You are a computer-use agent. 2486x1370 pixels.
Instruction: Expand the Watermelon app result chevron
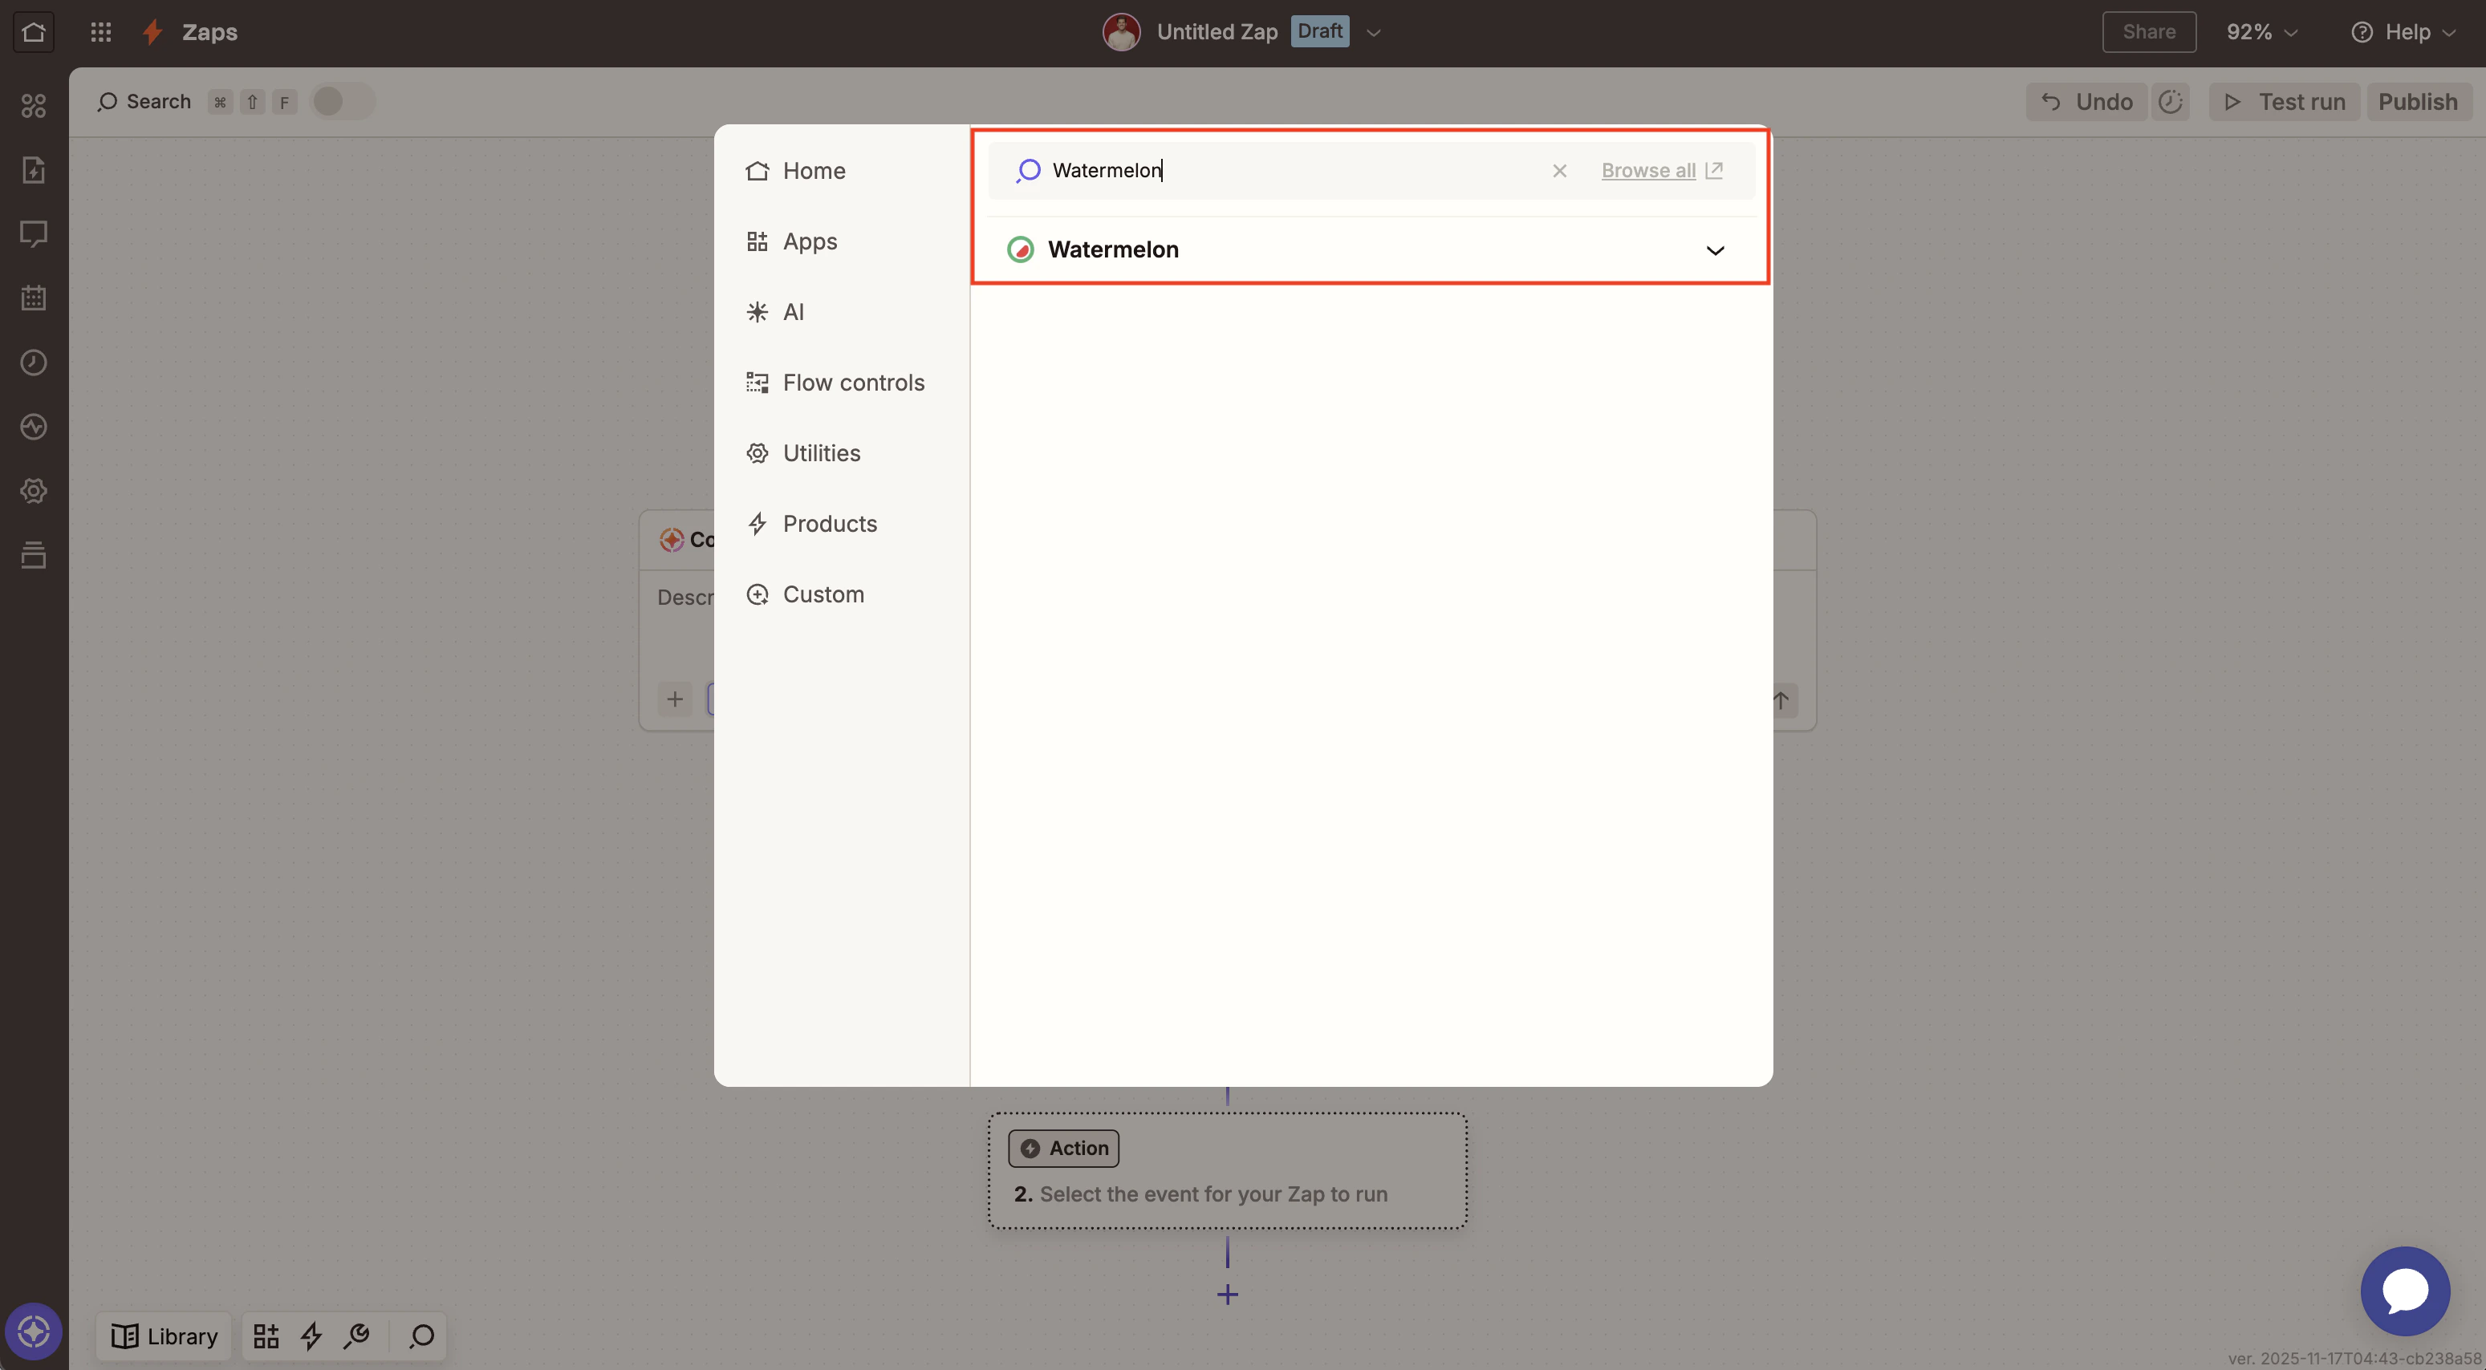tap(1715, 251)
